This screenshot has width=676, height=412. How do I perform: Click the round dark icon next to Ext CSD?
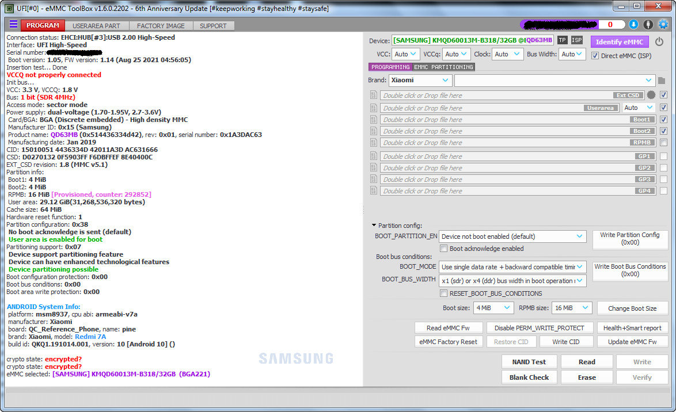pyautogui.click(x=651, y=95)
